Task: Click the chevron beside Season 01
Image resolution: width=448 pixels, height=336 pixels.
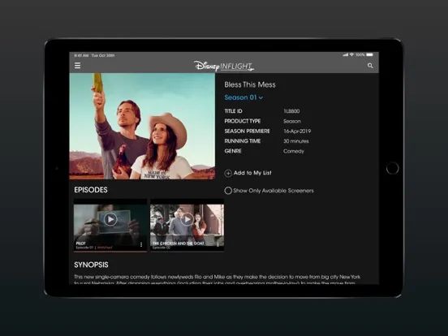Action: pos(261,98)
